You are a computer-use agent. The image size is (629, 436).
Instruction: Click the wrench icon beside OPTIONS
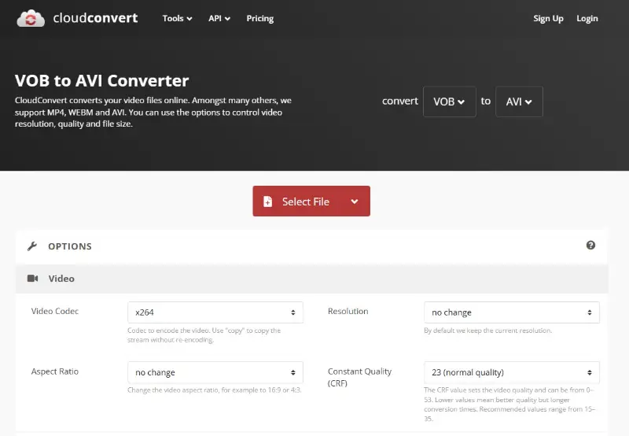32,246
